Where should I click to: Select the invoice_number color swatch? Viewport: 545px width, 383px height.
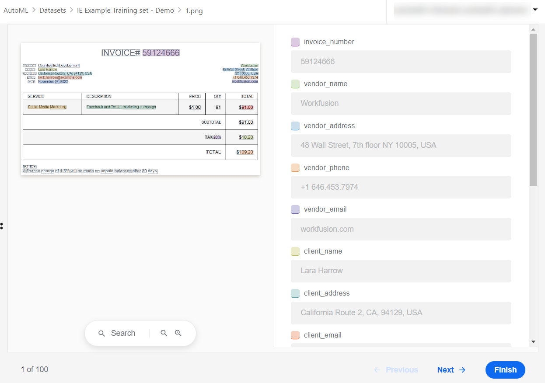[x=295, y=42]
